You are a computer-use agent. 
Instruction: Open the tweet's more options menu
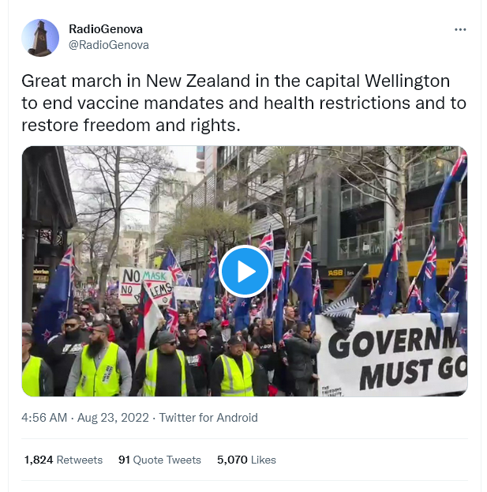pyautogui.click(x=460, y=29)
